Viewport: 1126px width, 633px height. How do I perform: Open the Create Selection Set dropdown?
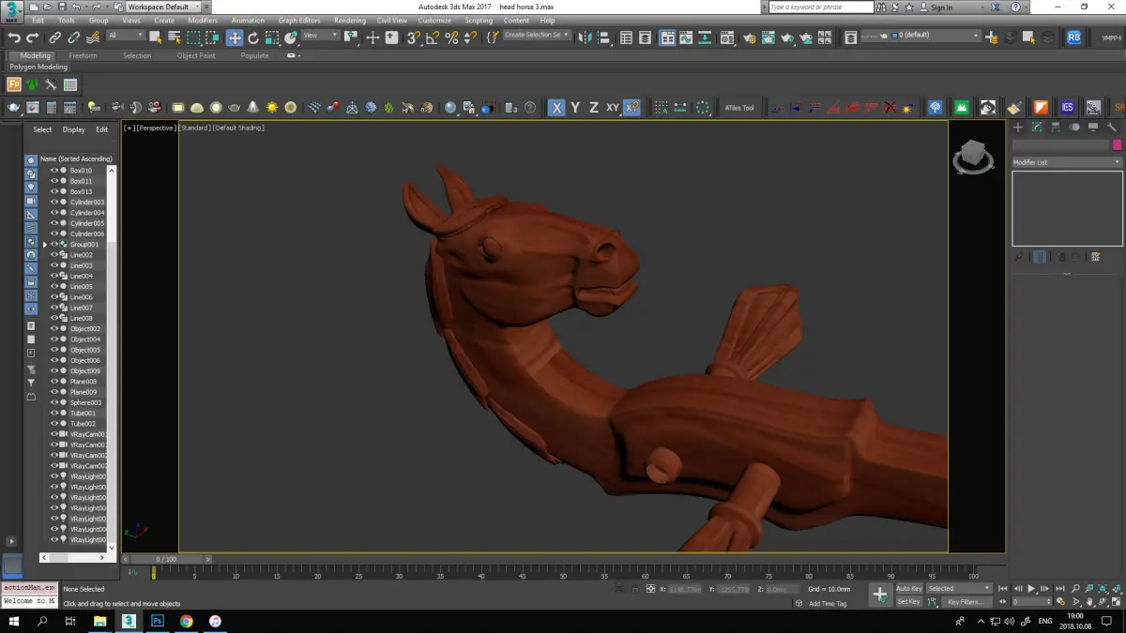tap(537, 36)
